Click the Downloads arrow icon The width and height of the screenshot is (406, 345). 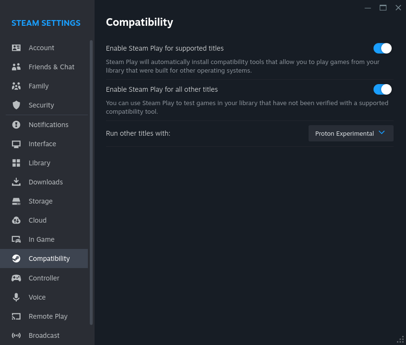tap(16, 182)
